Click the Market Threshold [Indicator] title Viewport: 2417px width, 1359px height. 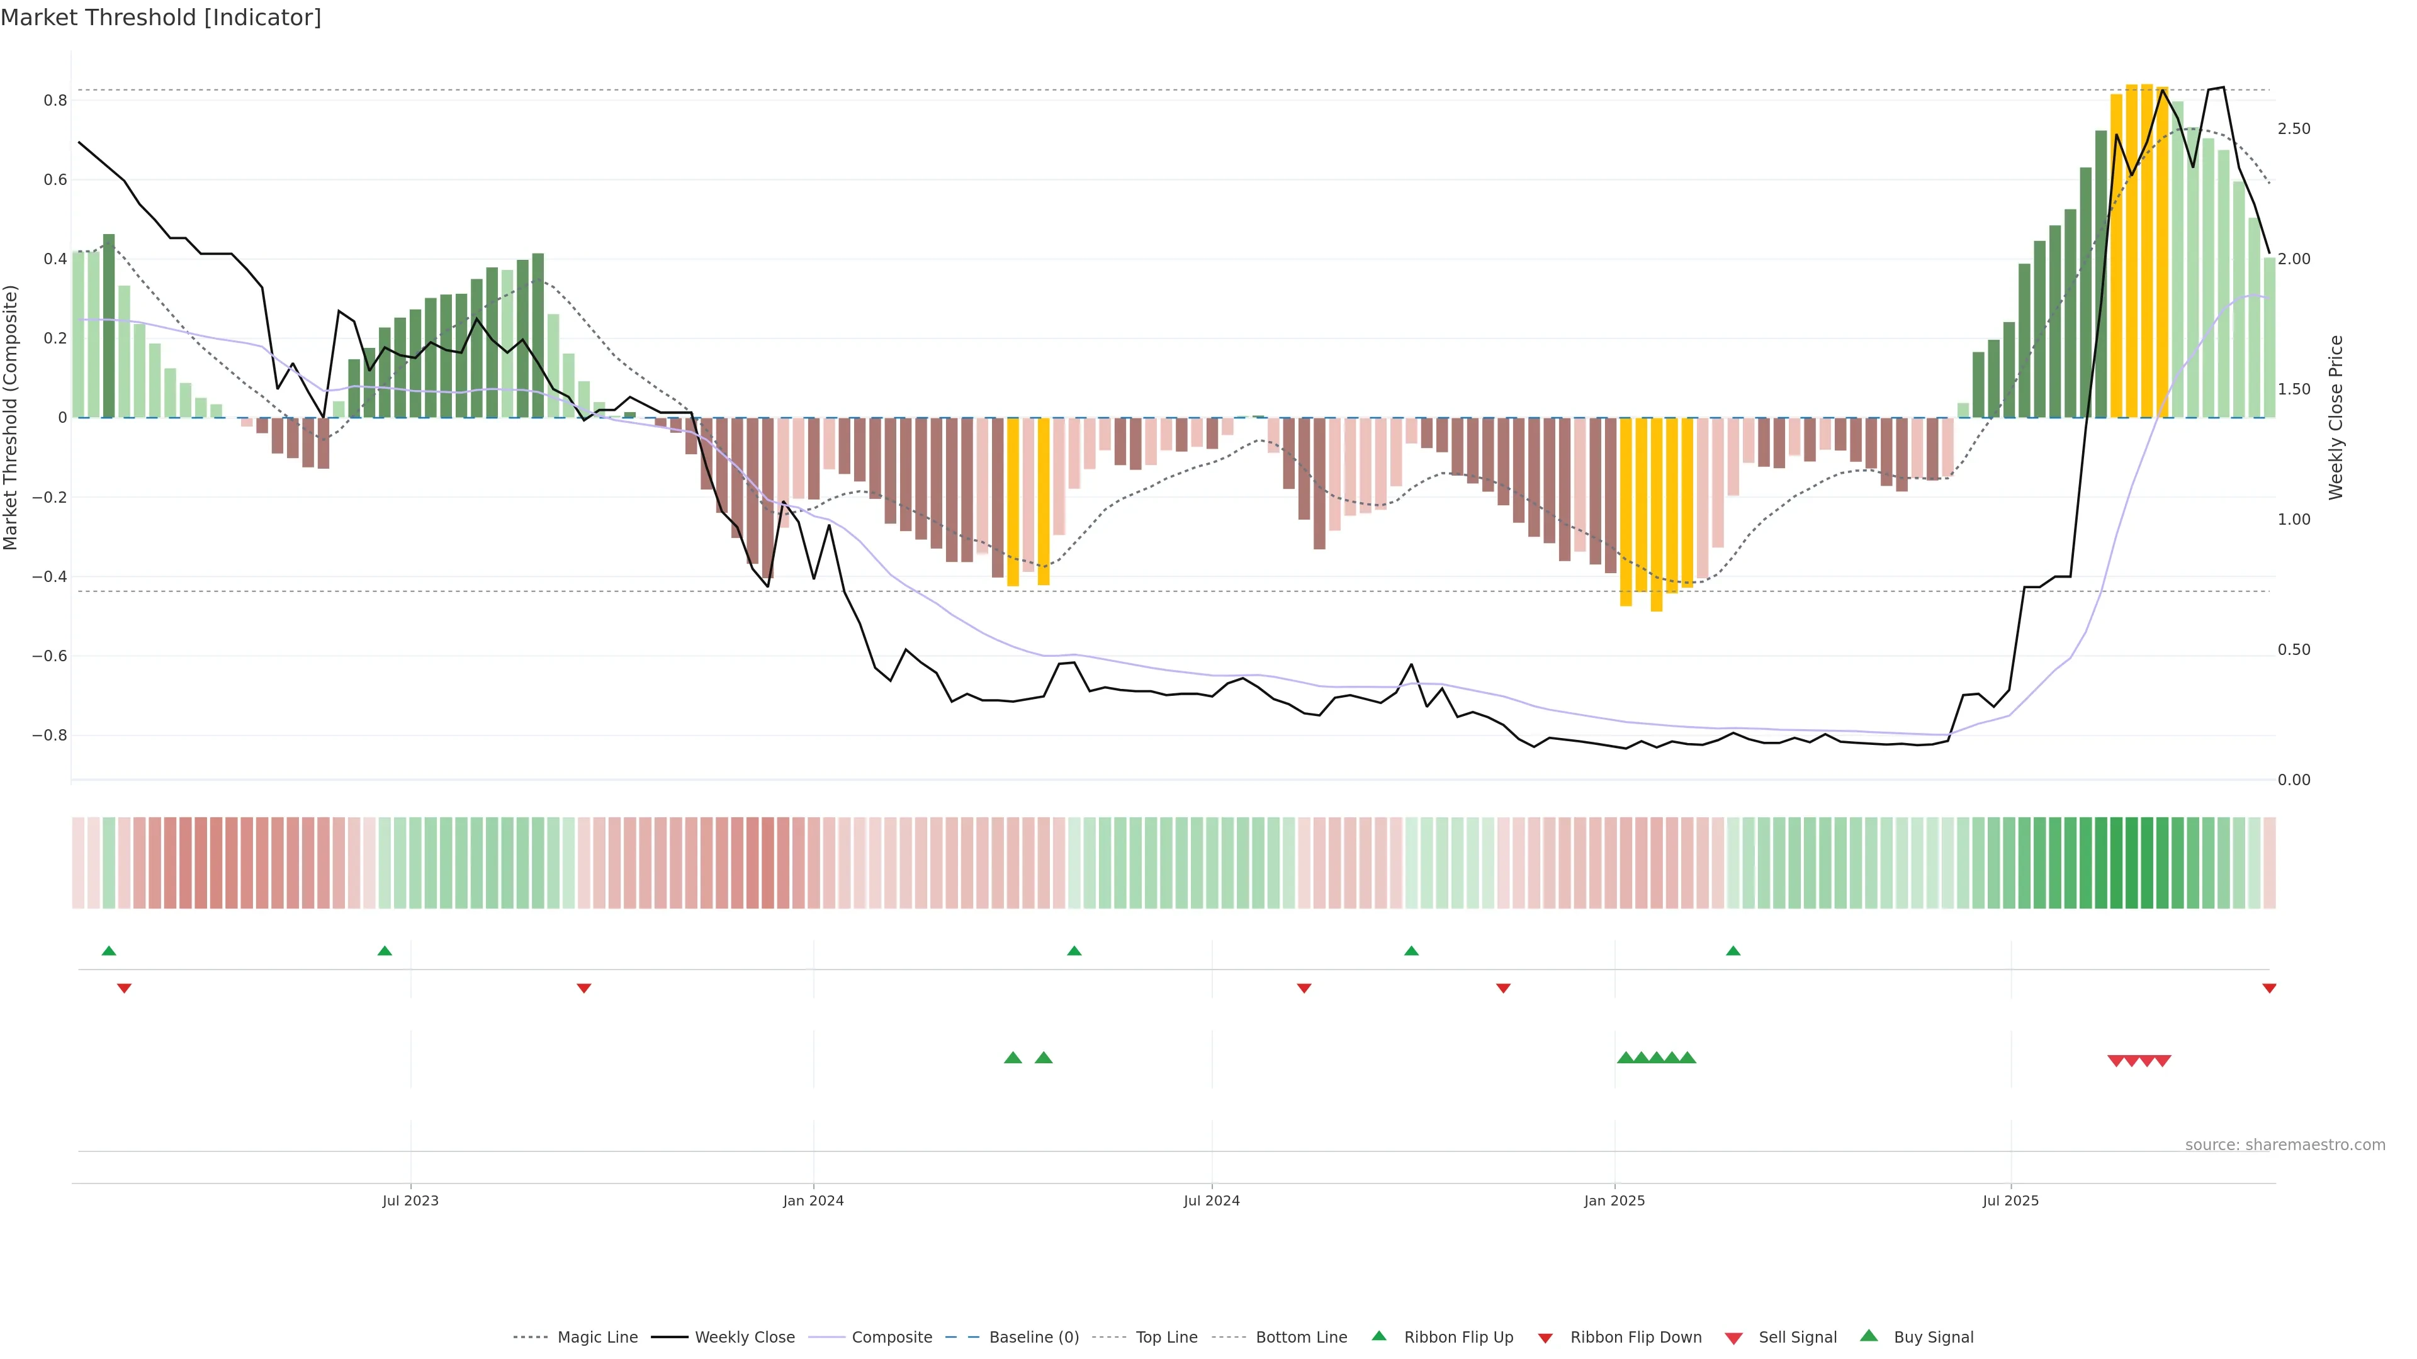coord(161,18)
